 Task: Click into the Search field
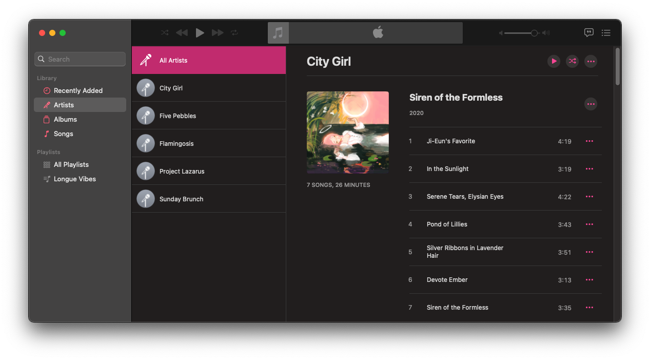[80, 59]
